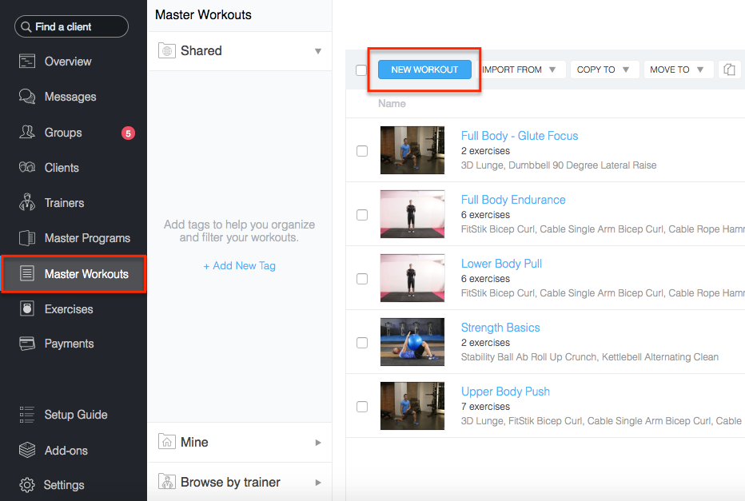745x501 pixels.
Task: Click the Overview sidebar icon
Action: point(27,62)
